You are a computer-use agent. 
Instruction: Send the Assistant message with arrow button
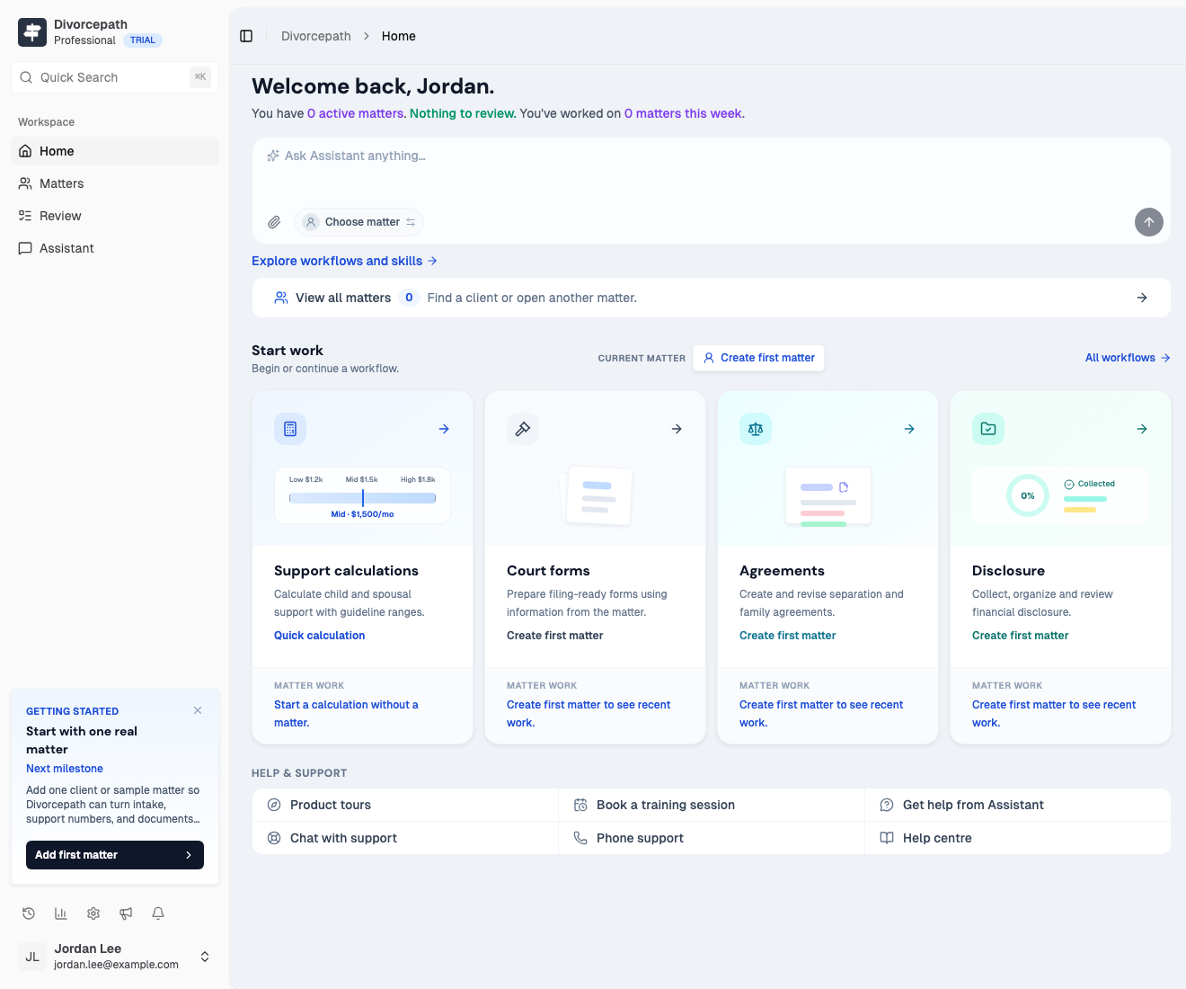pos(1148,222)
